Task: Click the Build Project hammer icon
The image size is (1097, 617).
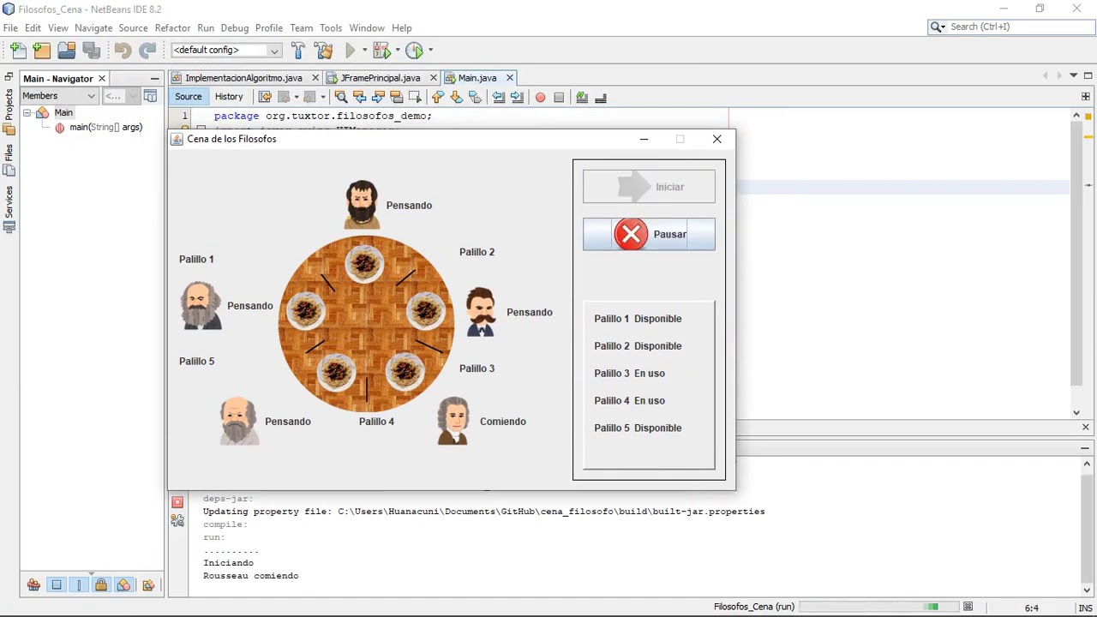Action: pos(298,51)
